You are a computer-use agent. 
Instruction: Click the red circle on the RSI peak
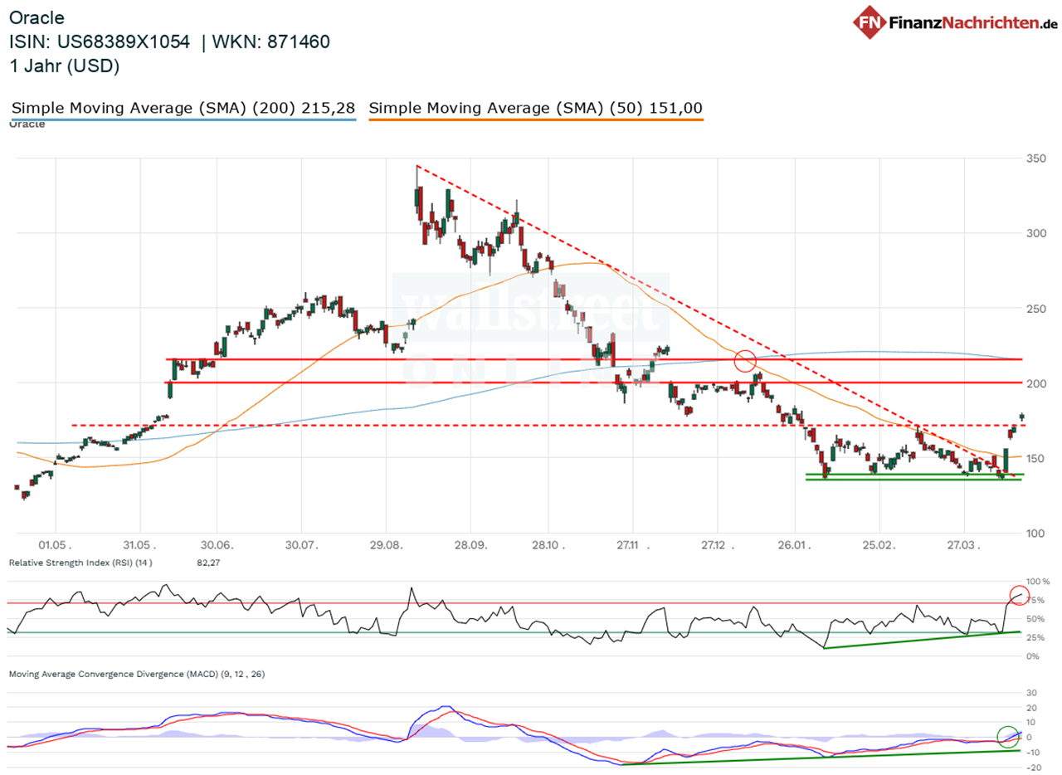click(1019, 594)
